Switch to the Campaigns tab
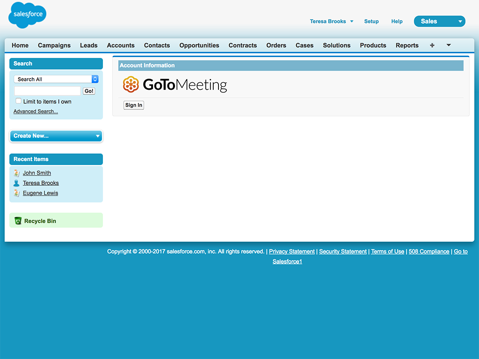The image size is (479, 359). point(54,45)
